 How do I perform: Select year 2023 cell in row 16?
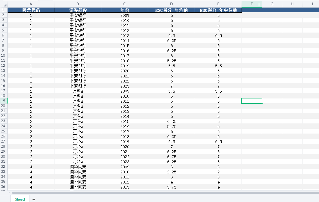pos(125,86)
